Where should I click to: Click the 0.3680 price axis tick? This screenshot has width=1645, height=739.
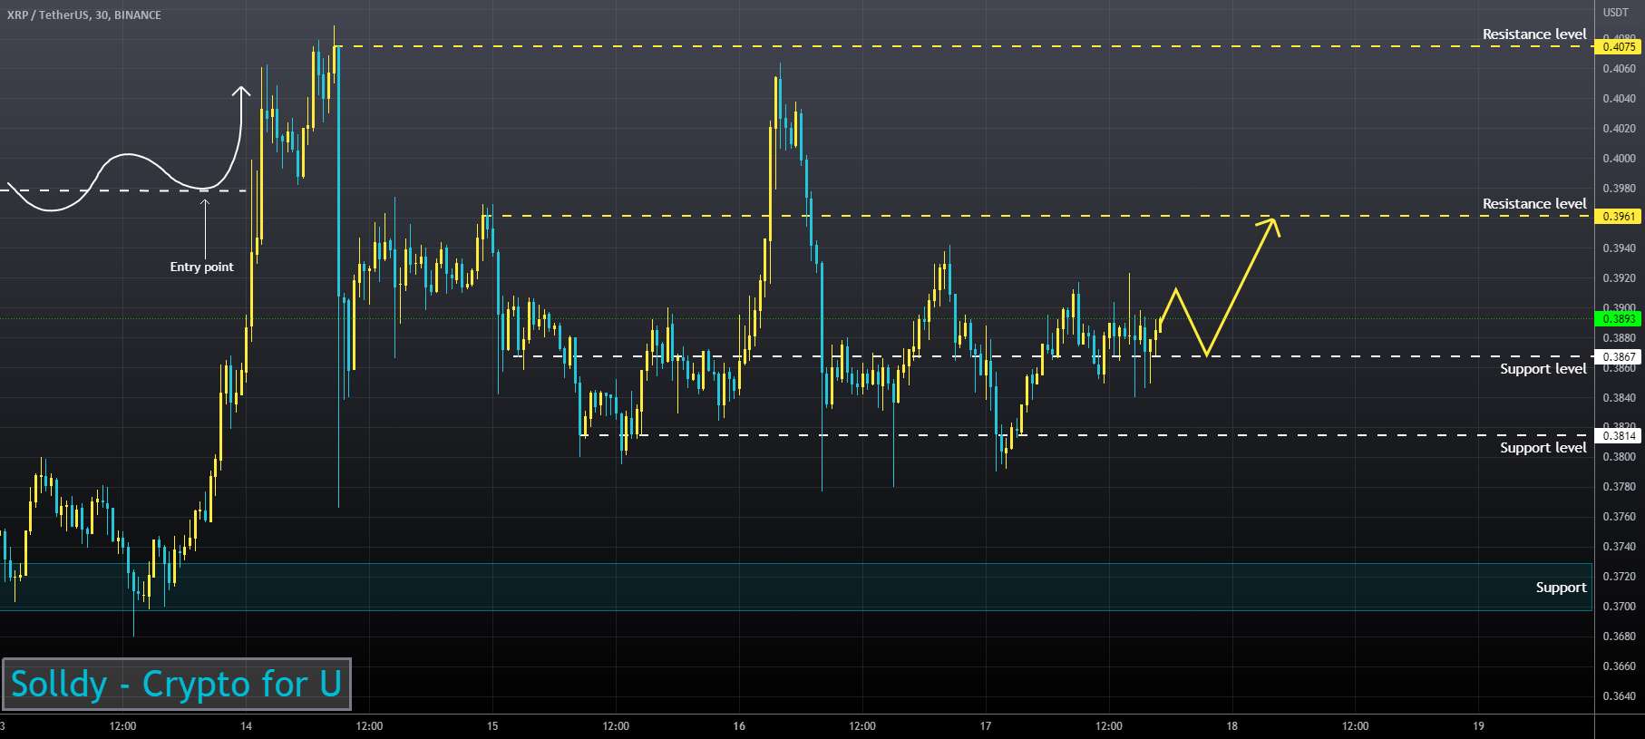1619,637
